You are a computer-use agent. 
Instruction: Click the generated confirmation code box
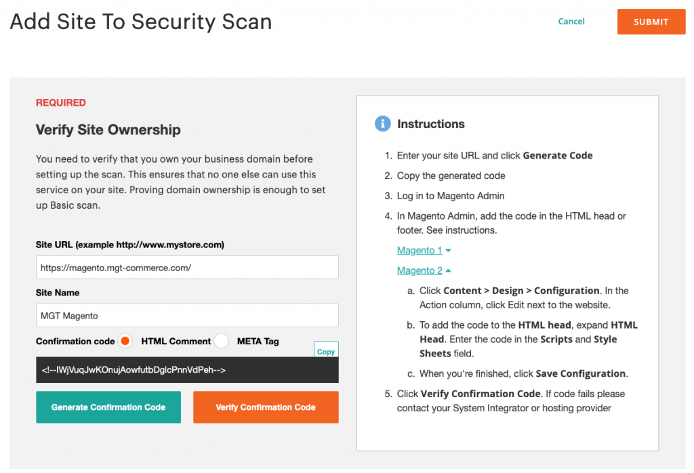pyautogui.click(x=187, y=370)
